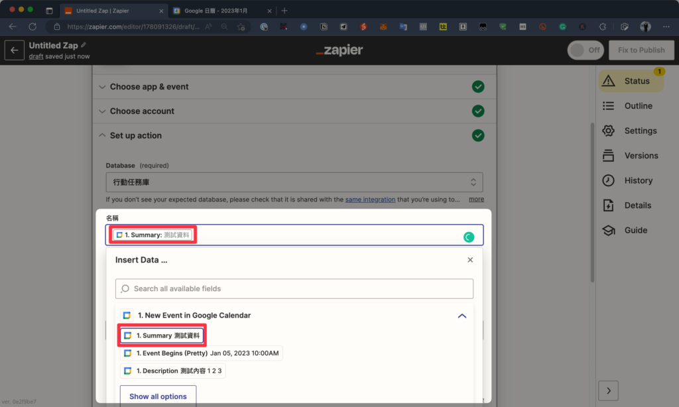Collapse the New Event in Google Calendar group
Screen dimensions: 679x407
(462, 316)
